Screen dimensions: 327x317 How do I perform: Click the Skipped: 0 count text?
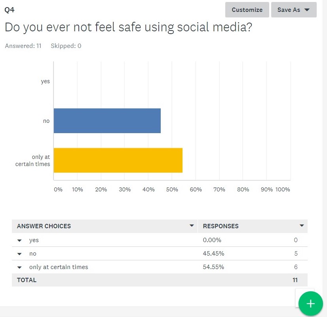click(x=66, y=46)
